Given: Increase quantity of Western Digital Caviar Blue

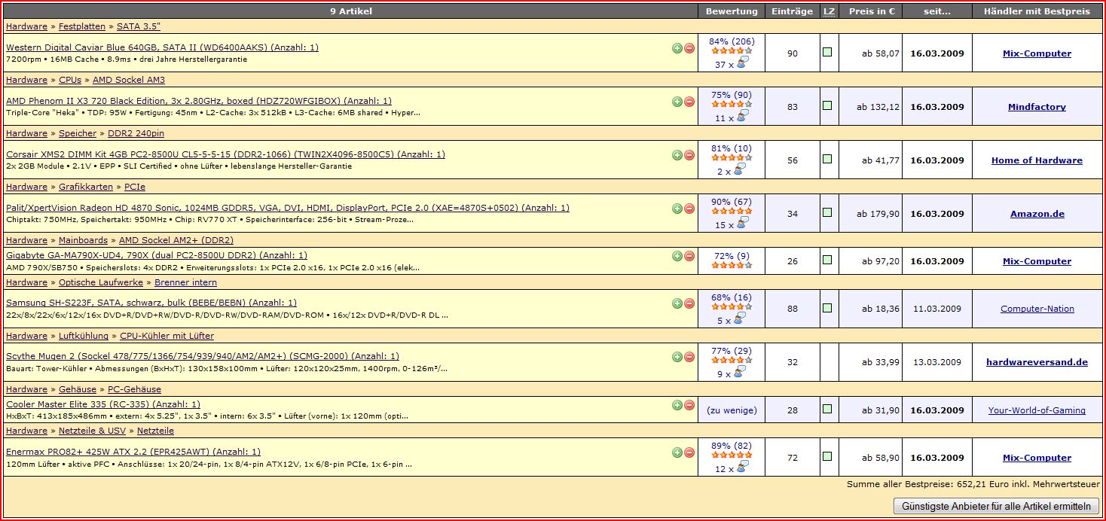Looking at the screenshot, I should click(677, 48).
